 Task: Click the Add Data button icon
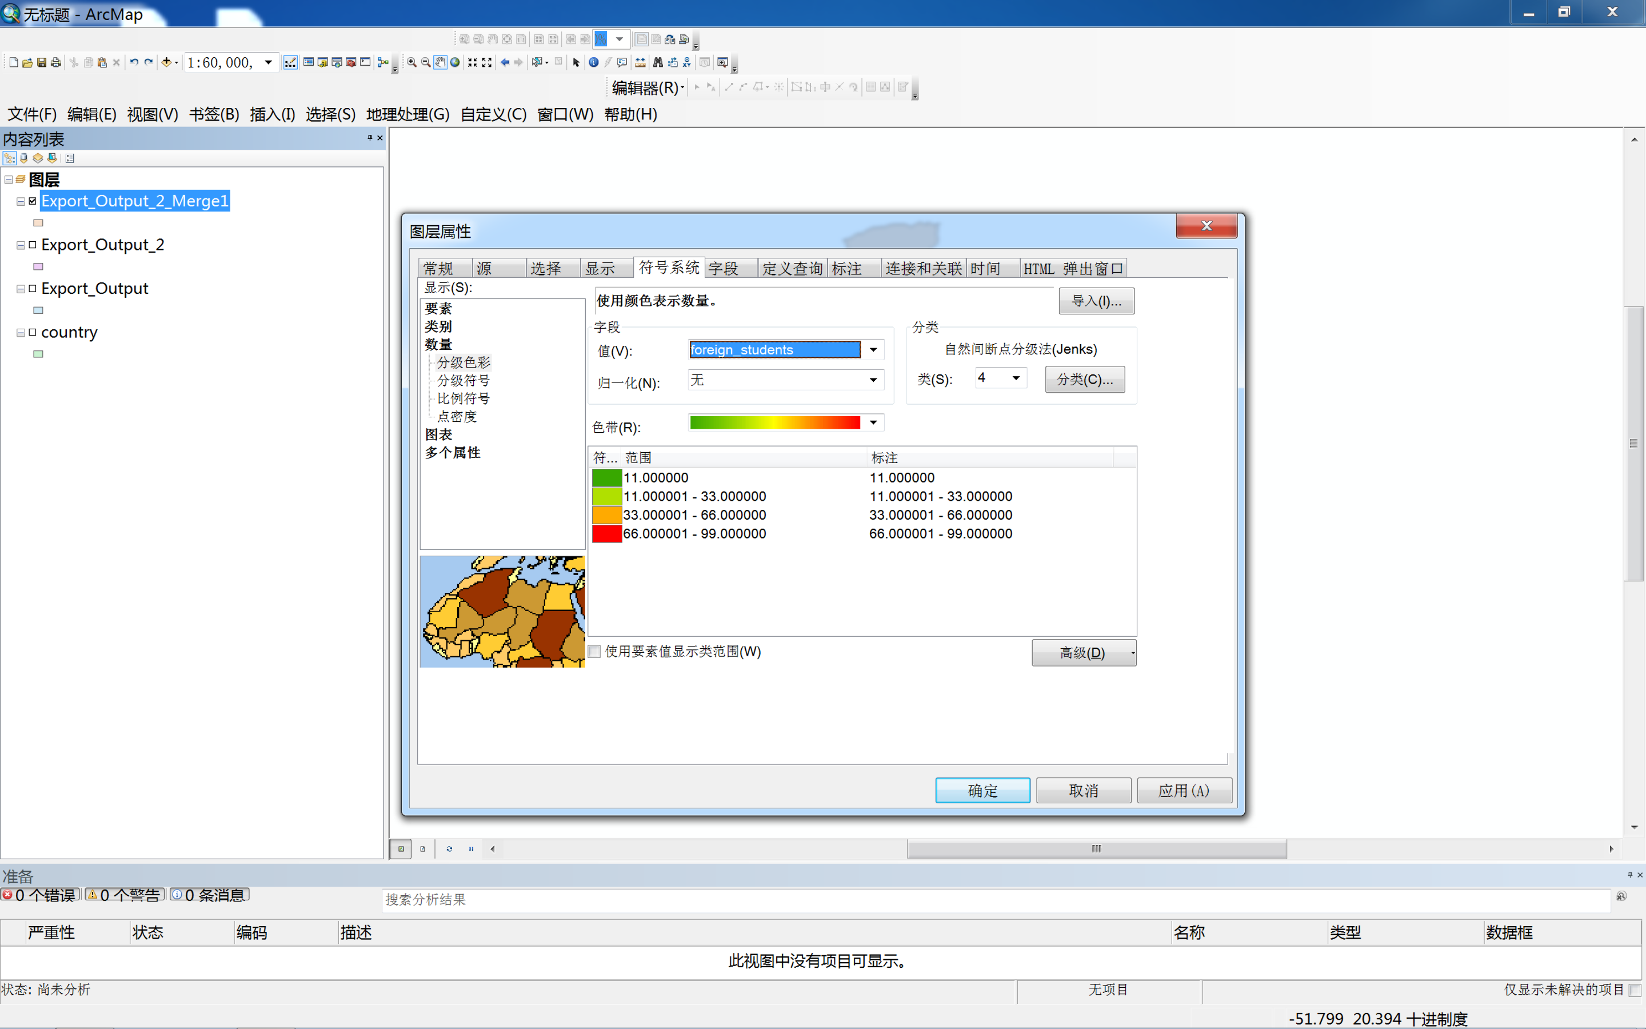[166, 63]
